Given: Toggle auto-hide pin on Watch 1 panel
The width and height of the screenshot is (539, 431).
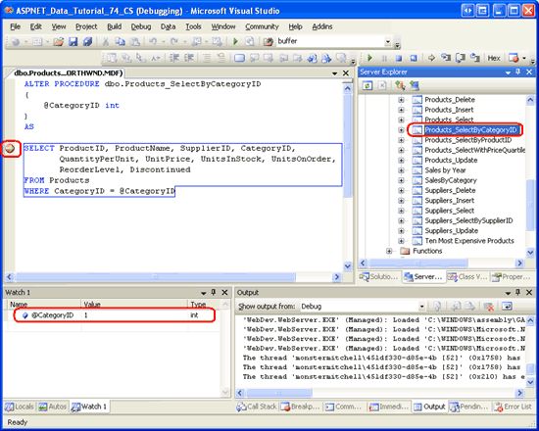Looking at the screenshot, I should point(214,292).
